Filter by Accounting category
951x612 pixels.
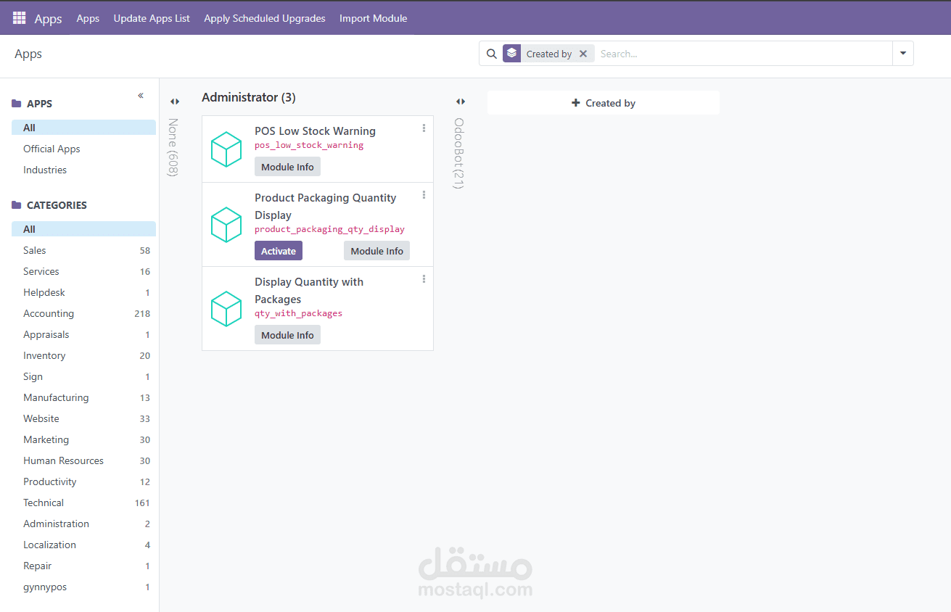(83, 313)
